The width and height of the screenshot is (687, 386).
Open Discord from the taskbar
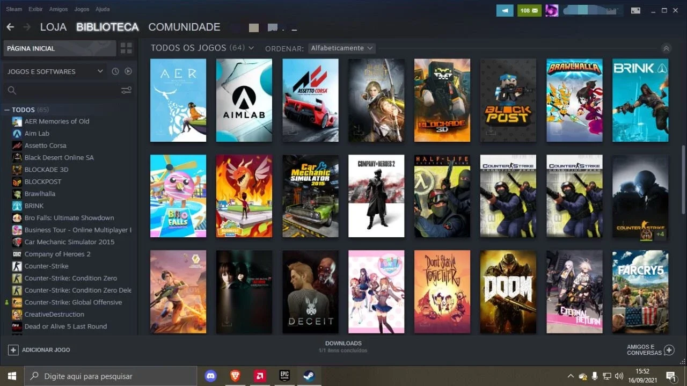(210, 376)
